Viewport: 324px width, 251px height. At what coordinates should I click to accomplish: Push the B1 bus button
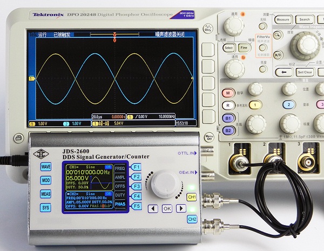pos(228,118)
